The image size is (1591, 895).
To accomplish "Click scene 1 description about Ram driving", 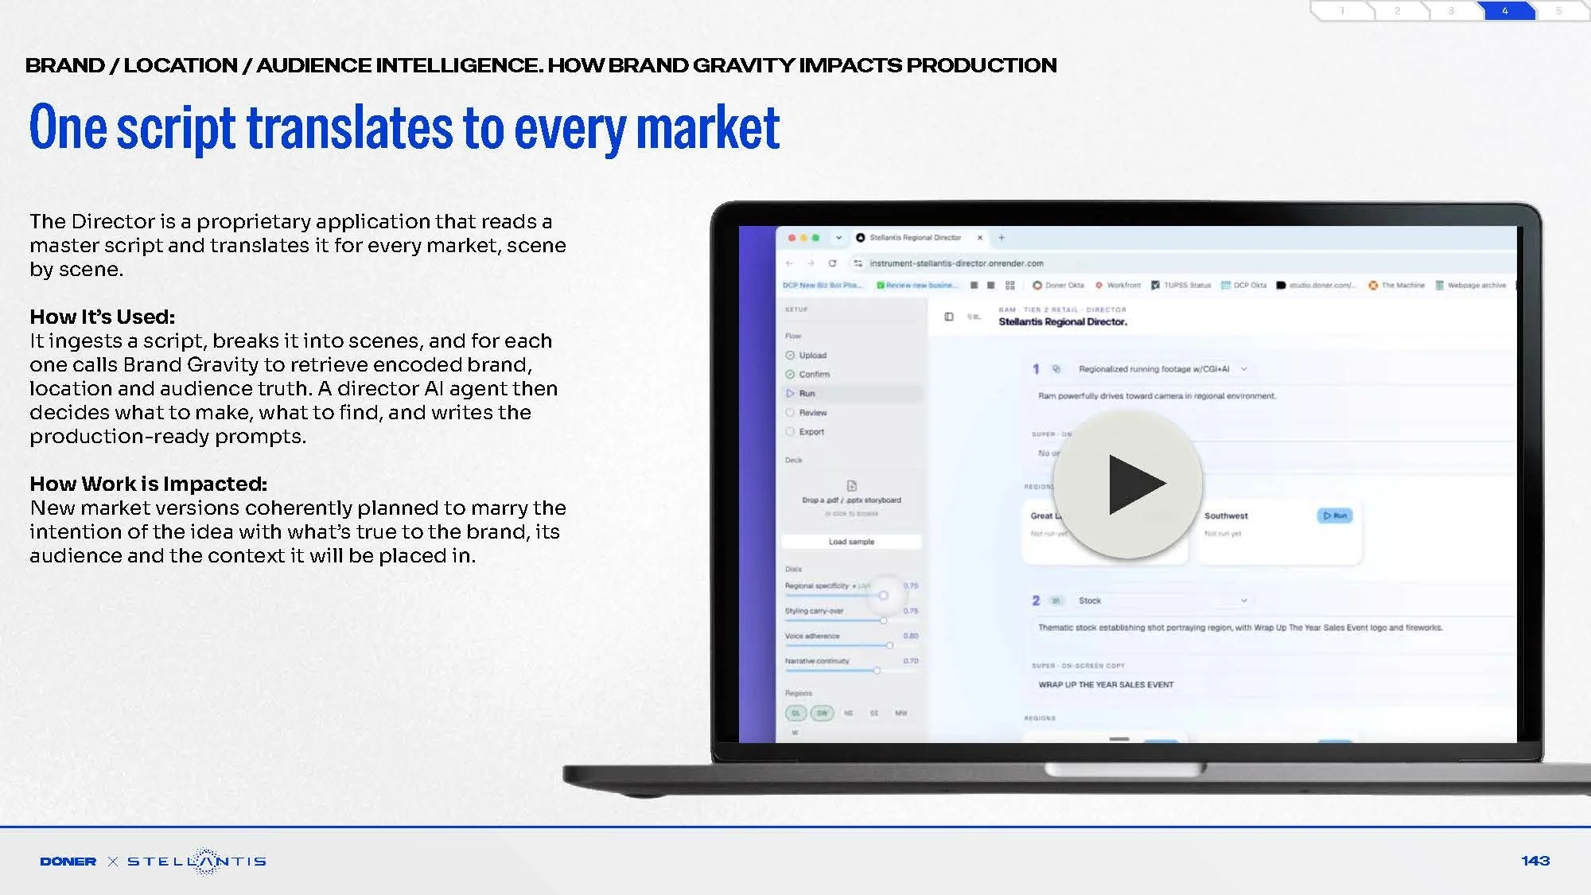I will (x=1157, y=396).
